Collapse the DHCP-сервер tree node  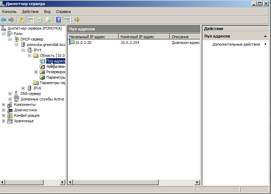click(x=10, y=39)
